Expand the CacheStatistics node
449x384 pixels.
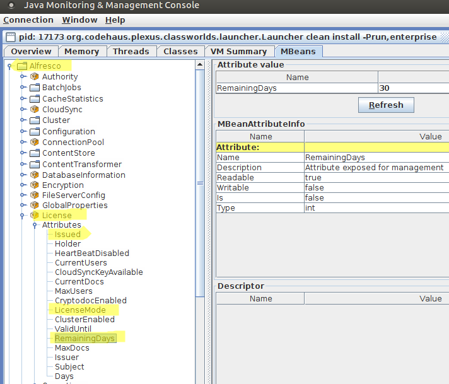pos(22,98)
